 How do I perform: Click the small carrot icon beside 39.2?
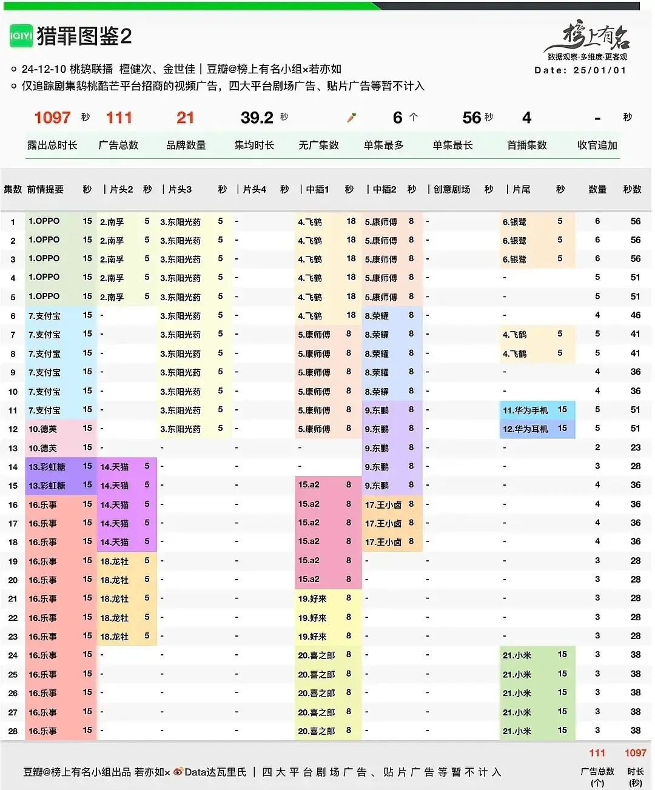(x=351, y=118)
